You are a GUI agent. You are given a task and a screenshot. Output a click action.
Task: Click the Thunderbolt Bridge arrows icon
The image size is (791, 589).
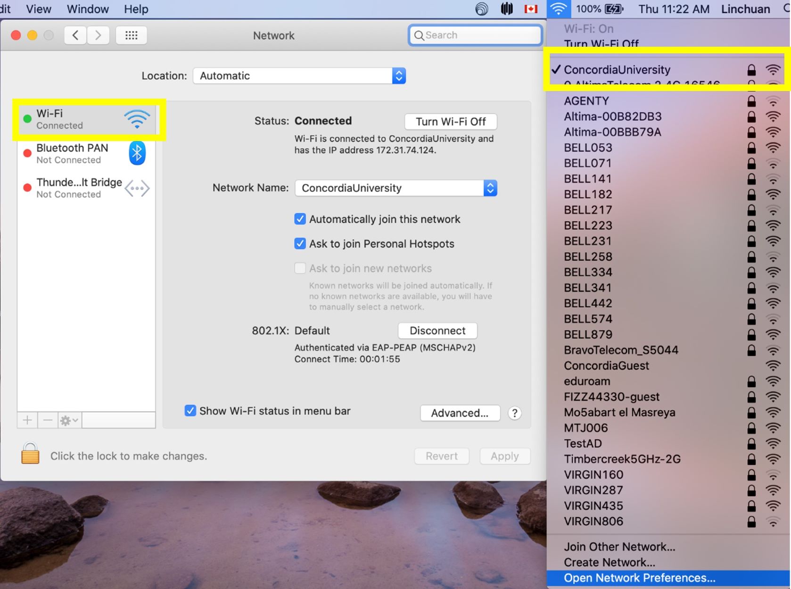[137, 188]
